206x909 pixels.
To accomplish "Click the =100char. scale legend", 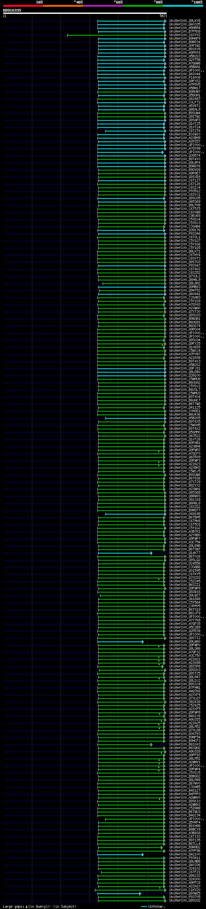I will click(153, 906).
